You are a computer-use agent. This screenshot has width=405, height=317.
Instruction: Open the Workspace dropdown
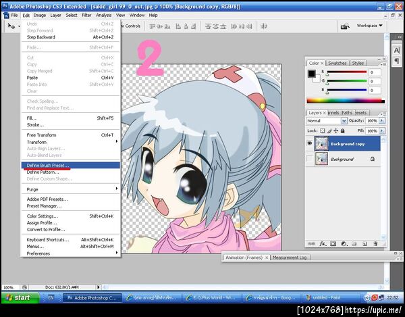370,26
